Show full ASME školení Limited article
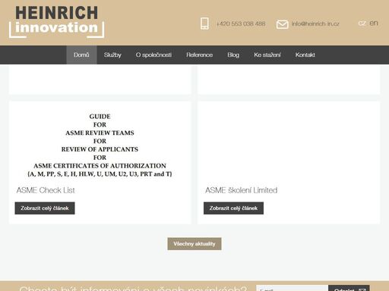This screenshot has width=389, height=291. (x=233, y=208)
